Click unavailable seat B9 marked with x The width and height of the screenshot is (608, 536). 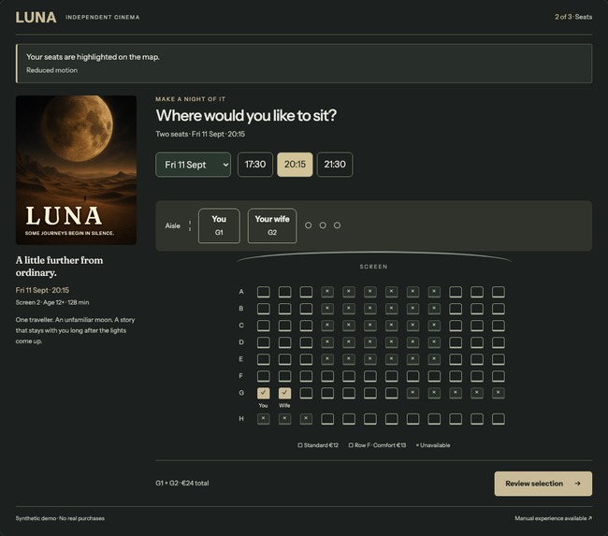434,309
